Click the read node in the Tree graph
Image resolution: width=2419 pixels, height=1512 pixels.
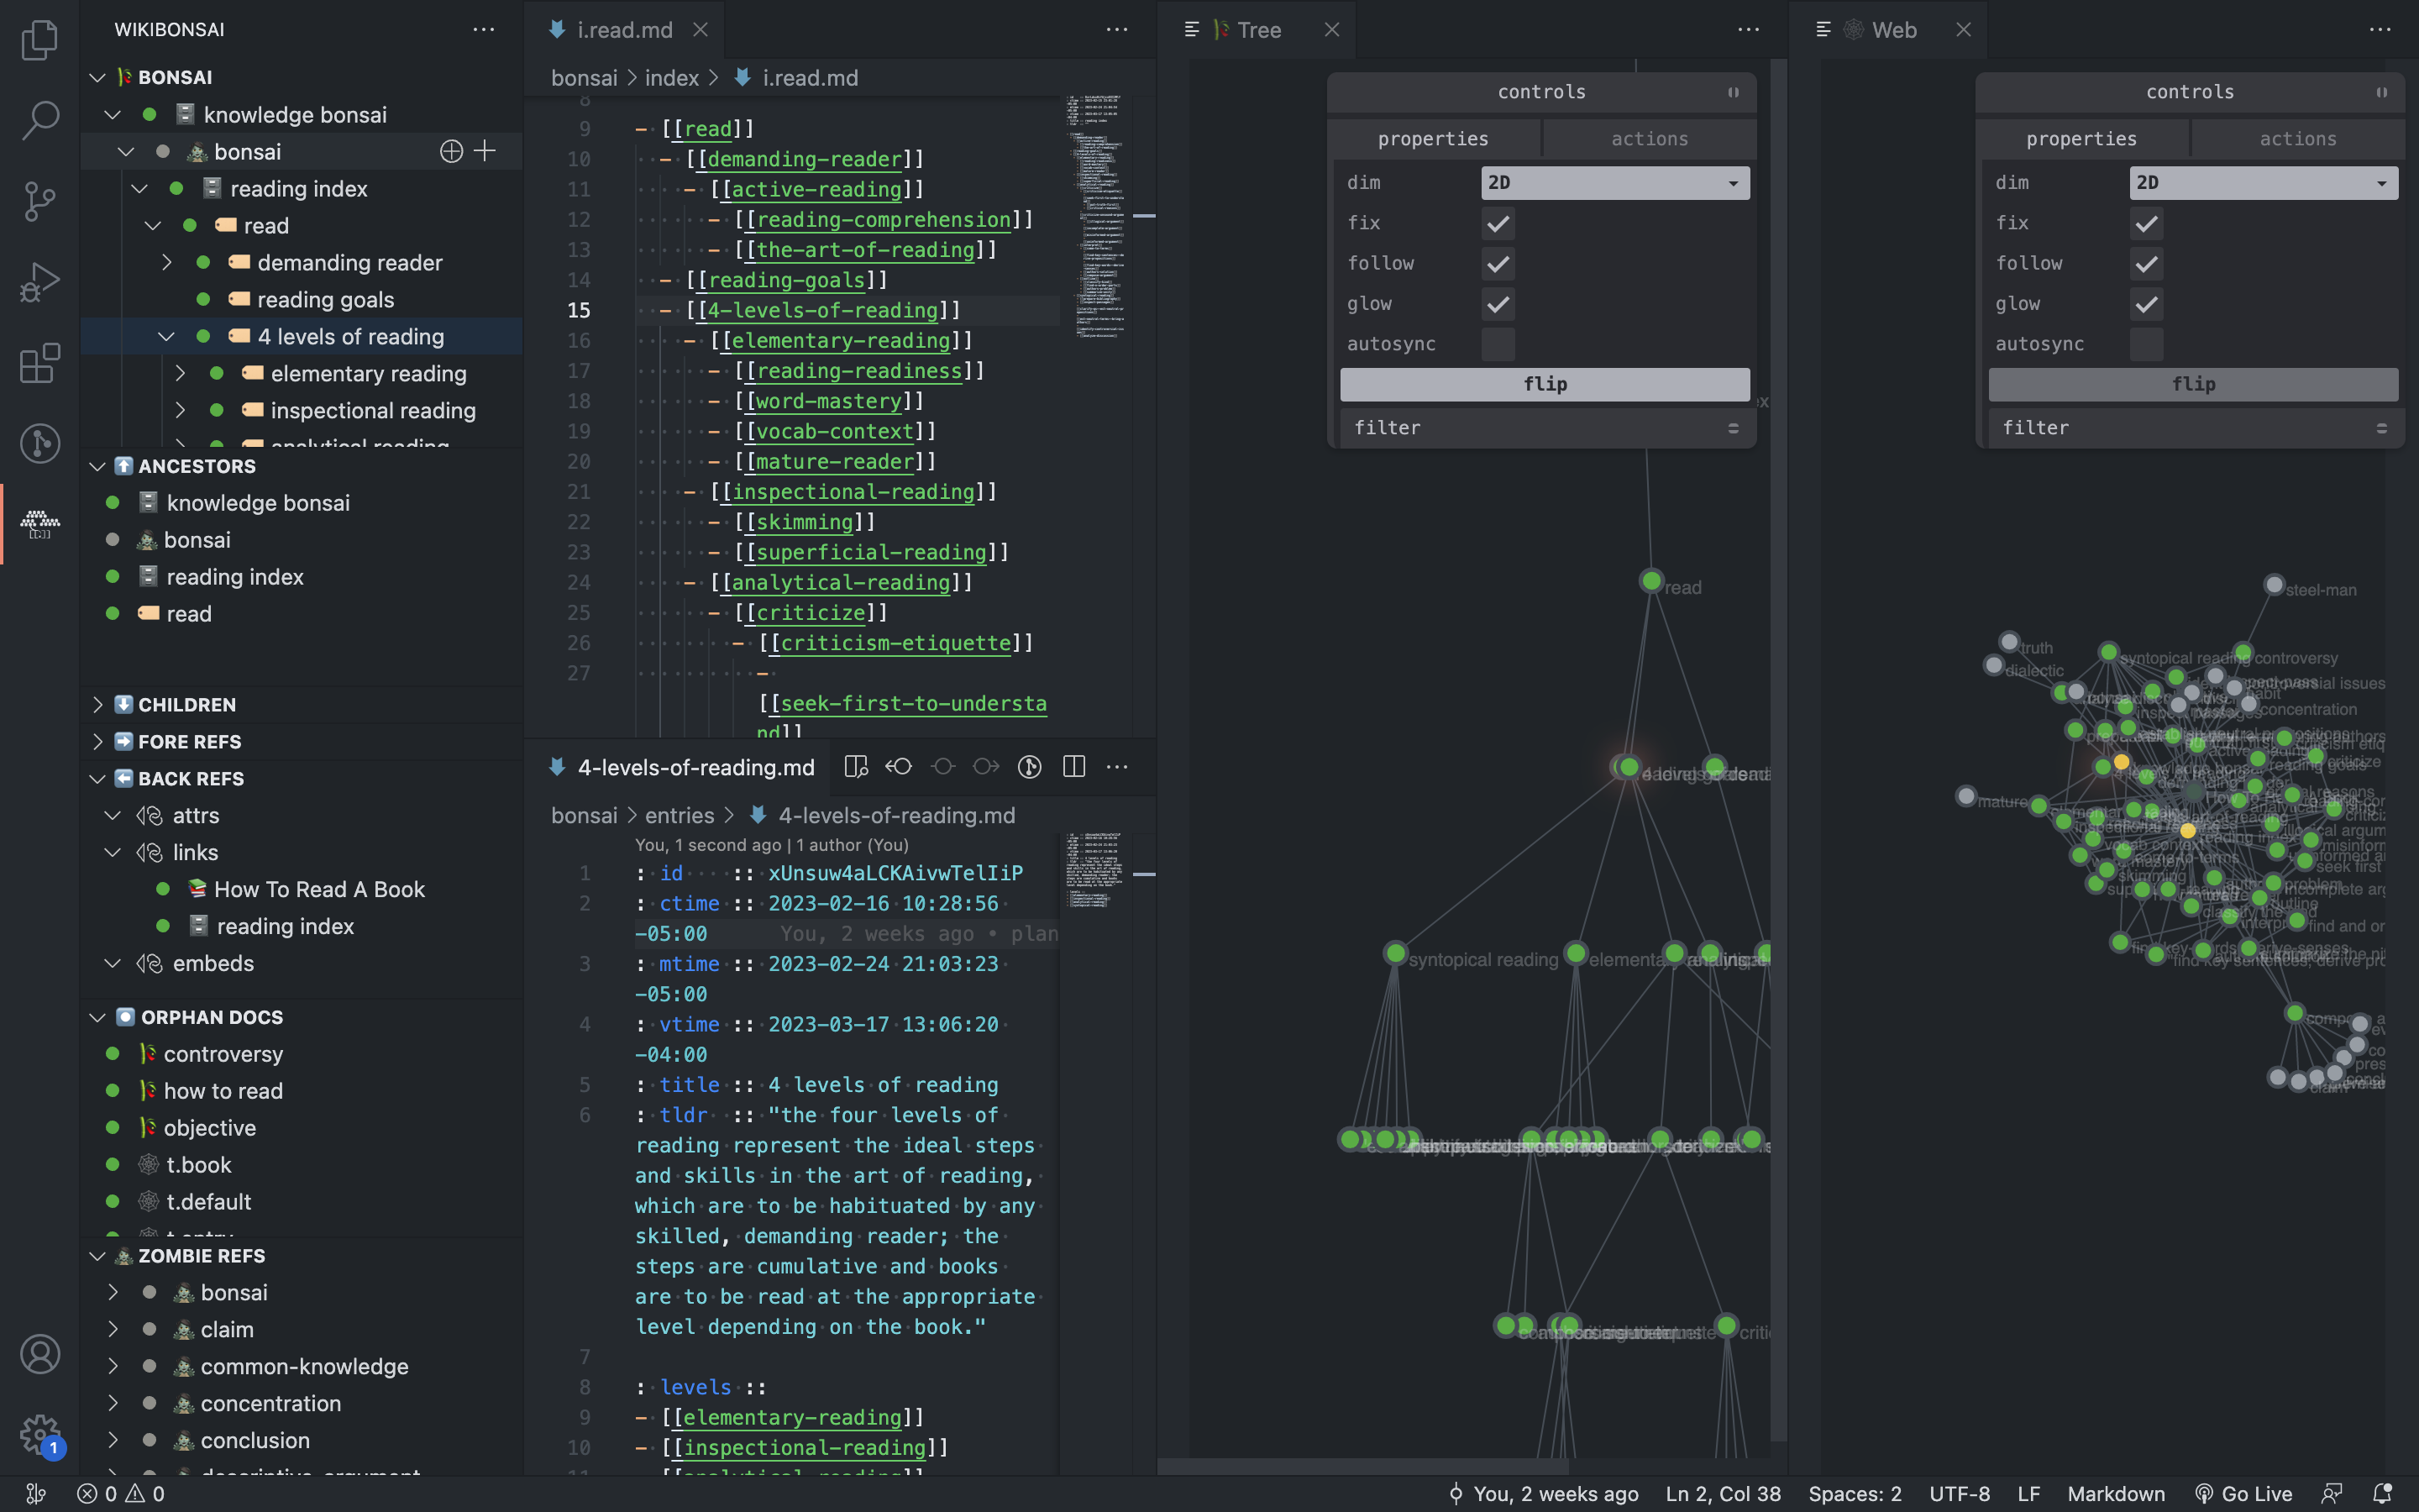(1651, 581)
